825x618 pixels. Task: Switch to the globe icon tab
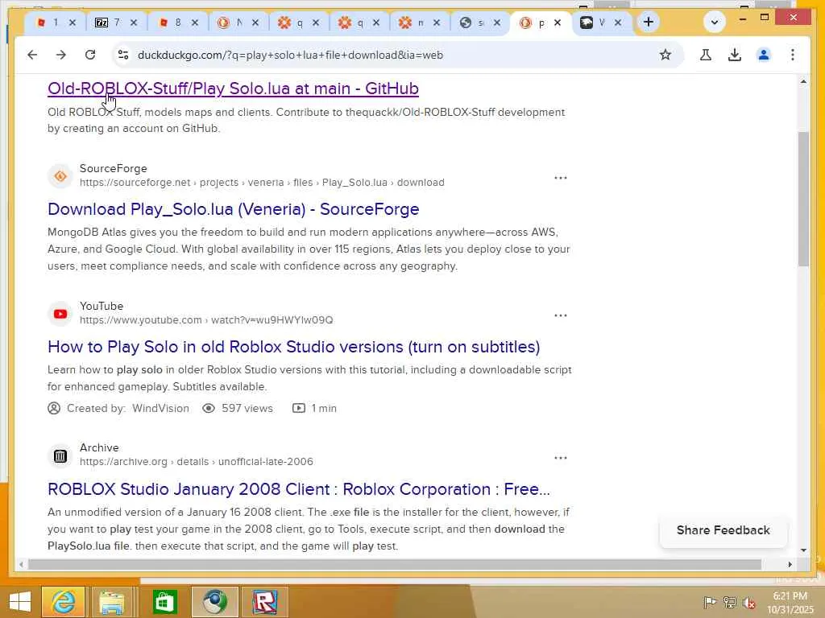pyautogui.click(x=472, y=23)
